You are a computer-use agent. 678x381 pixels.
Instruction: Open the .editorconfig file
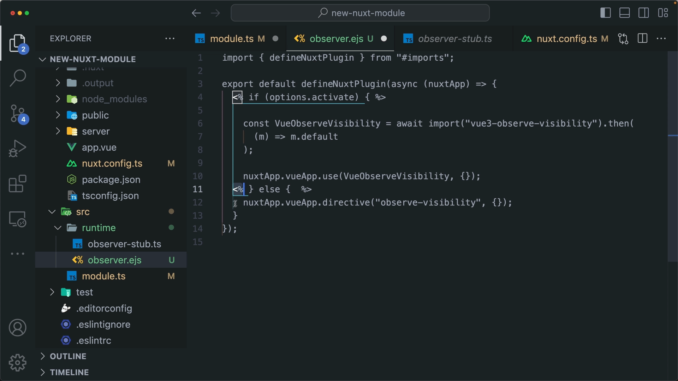pyautogui.click(x=111, y=309)
